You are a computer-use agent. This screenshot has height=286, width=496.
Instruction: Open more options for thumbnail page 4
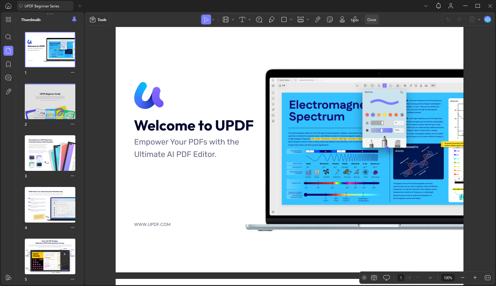[x=73, y=227]
